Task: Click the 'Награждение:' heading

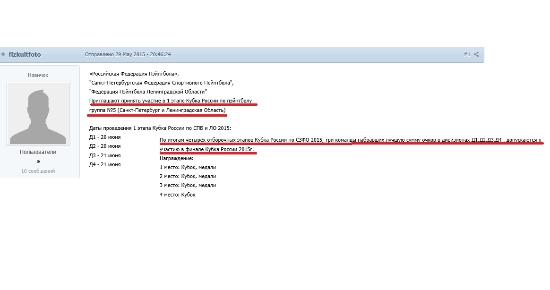Action: pos(176,159)
